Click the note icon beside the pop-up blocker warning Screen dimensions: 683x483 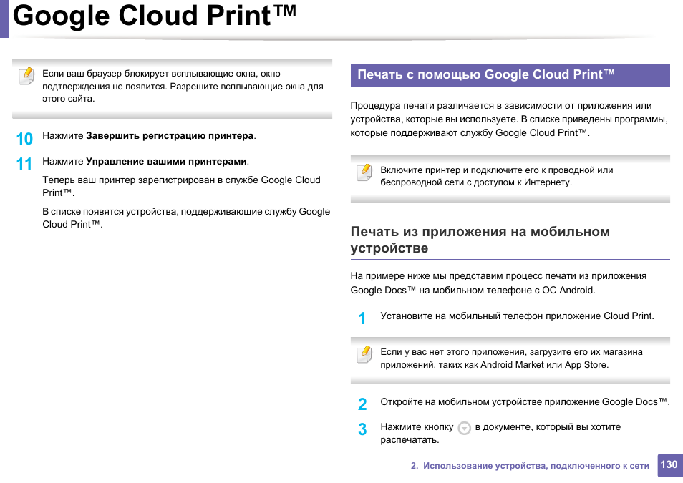coord(26,77)
